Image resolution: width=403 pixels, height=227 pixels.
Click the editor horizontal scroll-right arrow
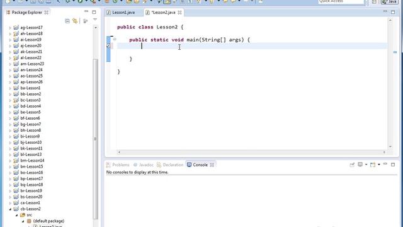pos(384,153)
